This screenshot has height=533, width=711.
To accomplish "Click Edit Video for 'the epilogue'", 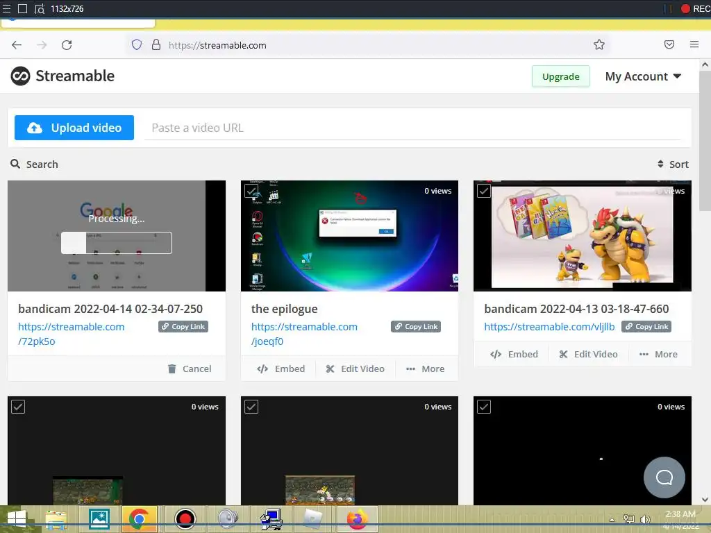I will coord(355,369).
